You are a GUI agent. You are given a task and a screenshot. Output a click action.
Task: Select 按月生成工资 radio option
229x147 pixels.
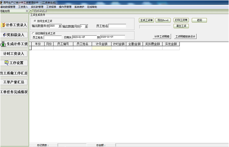point(35,21)
